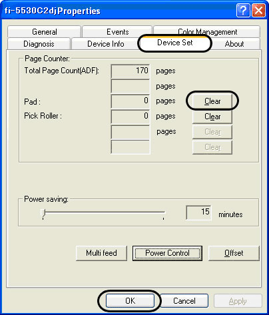Open the Color Management tab
Screen dimensions: 269x315
[207, 32]
